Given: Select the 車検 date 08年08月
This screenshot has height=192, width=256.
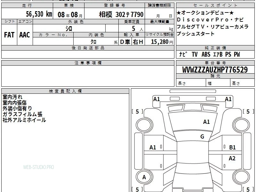Looking at the screenshot, I should coord(70,14).
